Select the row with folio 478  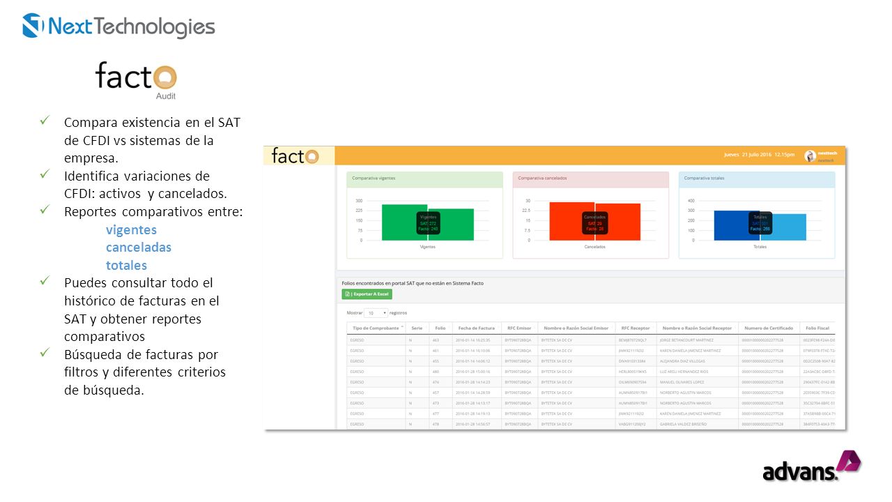(x=591, y=423)
